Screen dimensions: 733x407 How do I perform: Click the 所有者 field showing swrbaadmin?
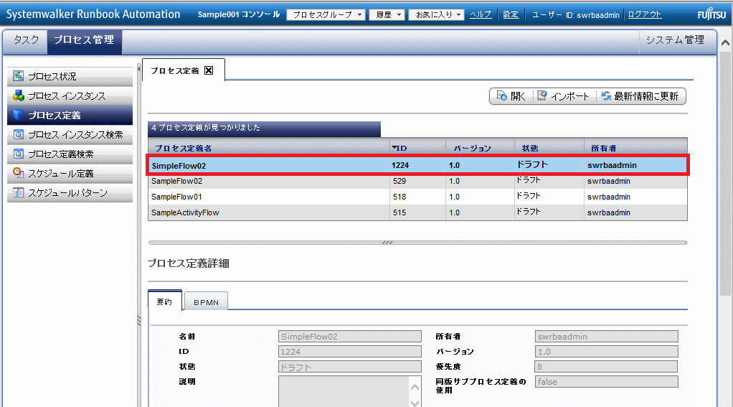coord(606,337)
